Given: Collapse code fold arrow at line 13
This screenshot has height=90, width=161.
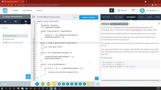Looking at the screenshot, I should coord(36,45).
